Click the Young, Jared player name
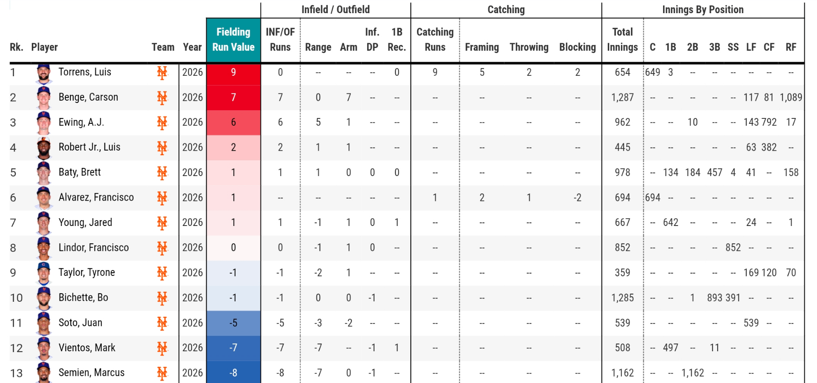The image size is (817, 383). point(85,222)
